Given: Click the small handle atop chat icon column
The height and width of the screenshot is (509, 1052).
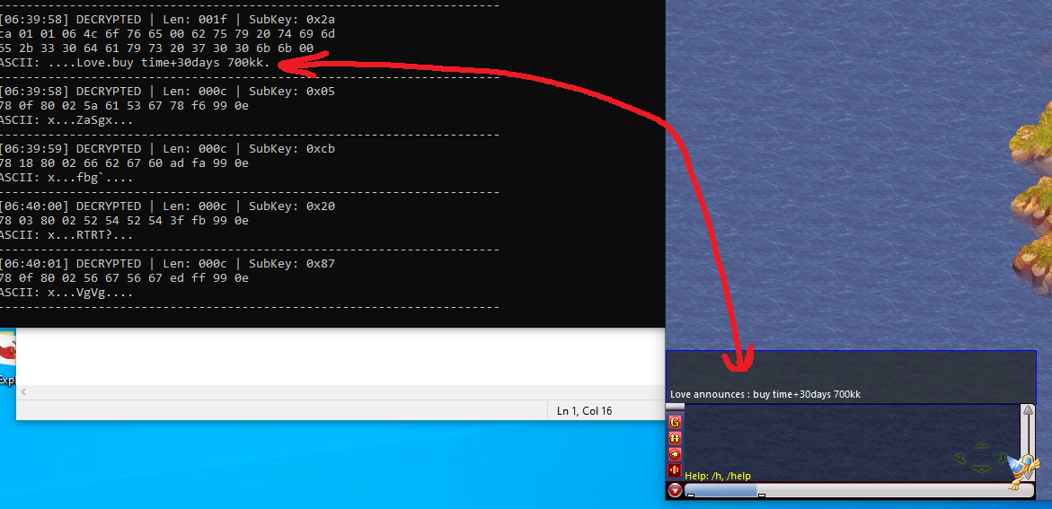Looking at the screenshot, I should tap(675, 407).
